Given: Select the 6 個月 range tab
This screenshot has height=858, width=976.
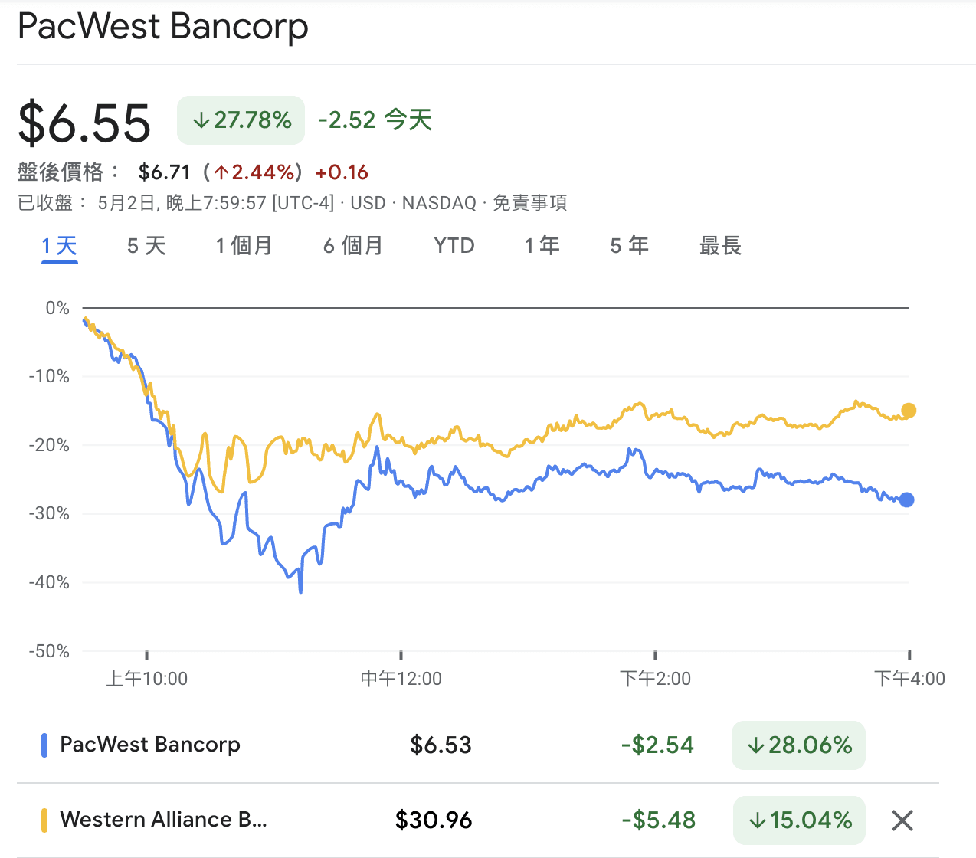Looking at the screenshot, I should point(353,246).
